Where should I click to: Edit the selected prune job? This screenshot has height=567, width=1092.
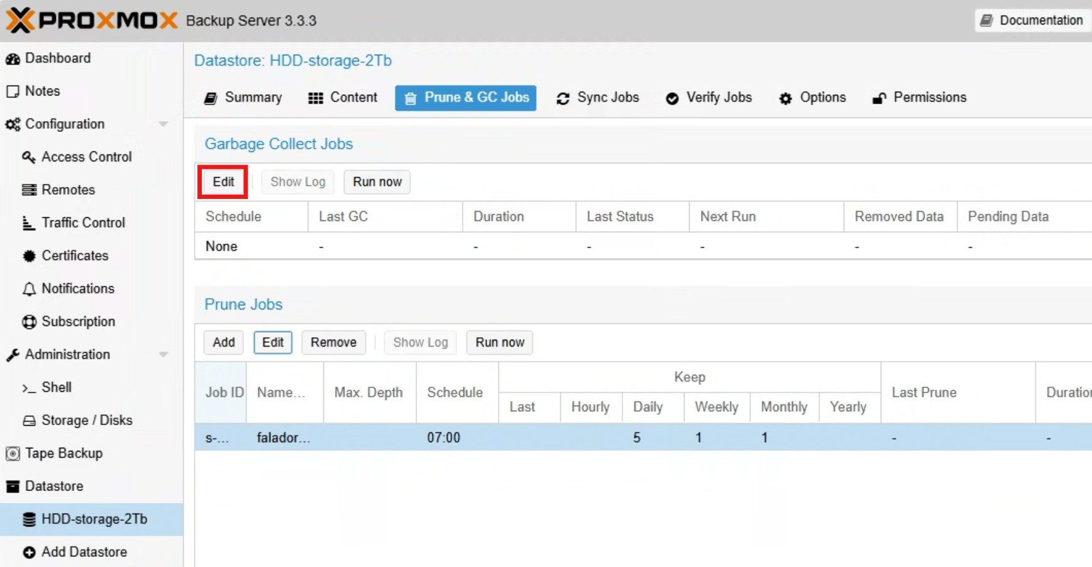point(273,343)
